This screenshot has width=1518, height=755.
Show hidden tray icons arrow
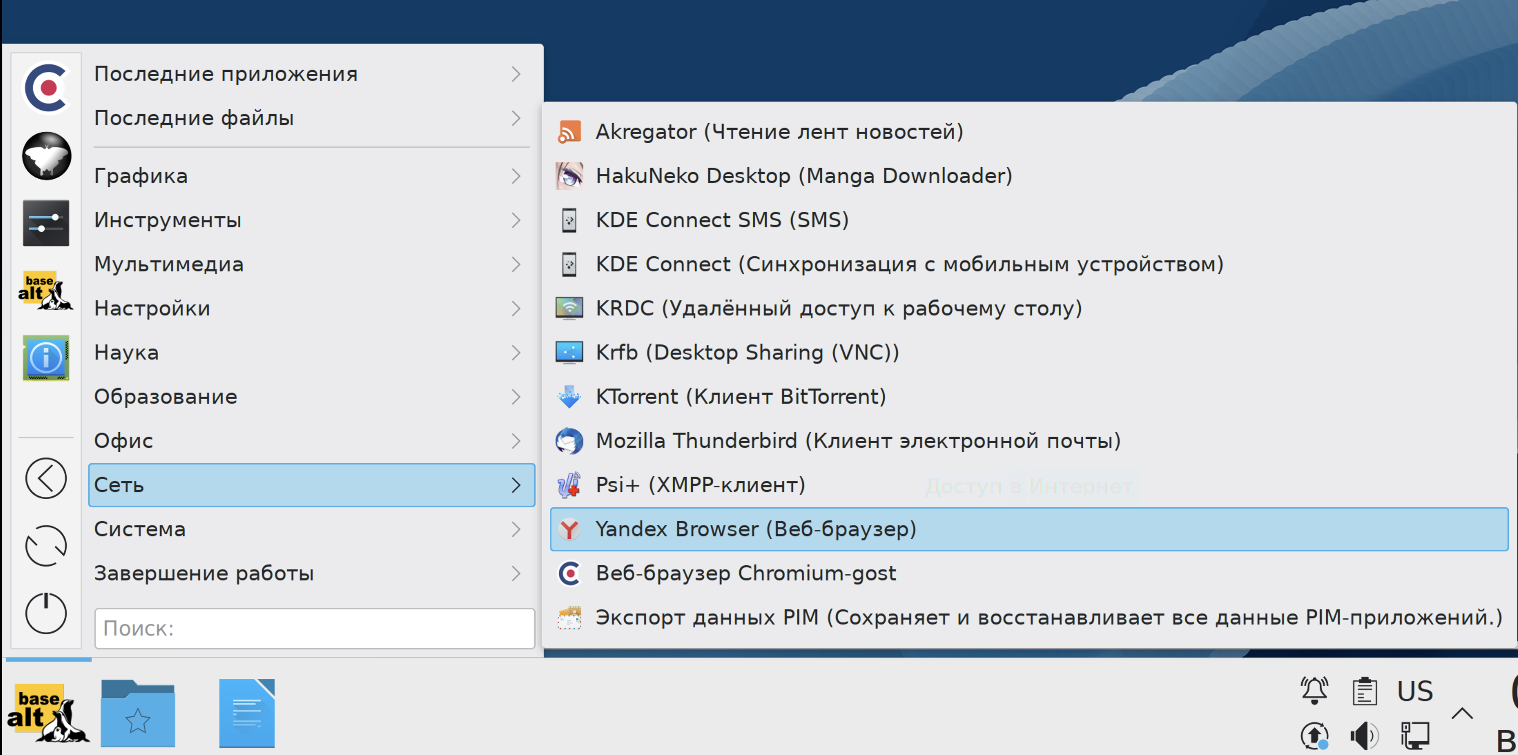1462,714
